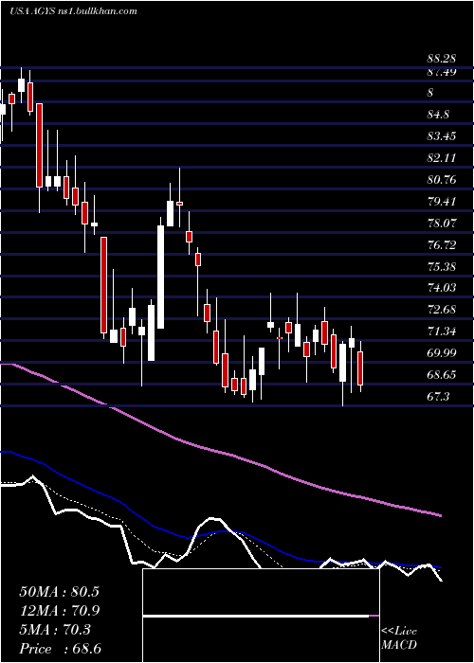Select the 78.07 price label
The height and width of the screenshot is (663, 474).
click(x=442, y=223)
